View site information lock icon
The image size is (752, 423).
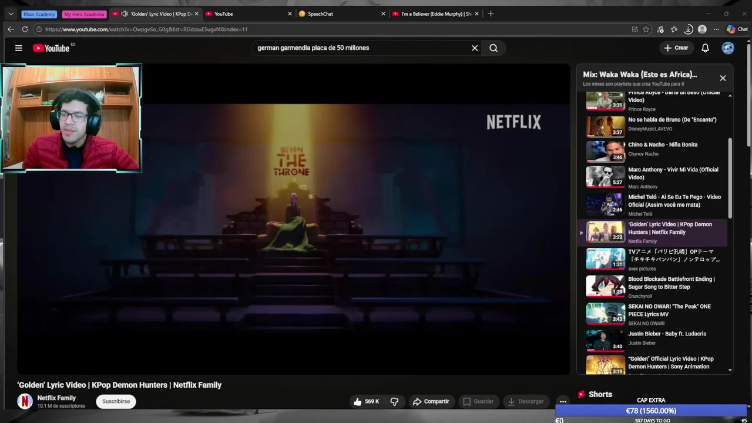[x=38, y=29]
